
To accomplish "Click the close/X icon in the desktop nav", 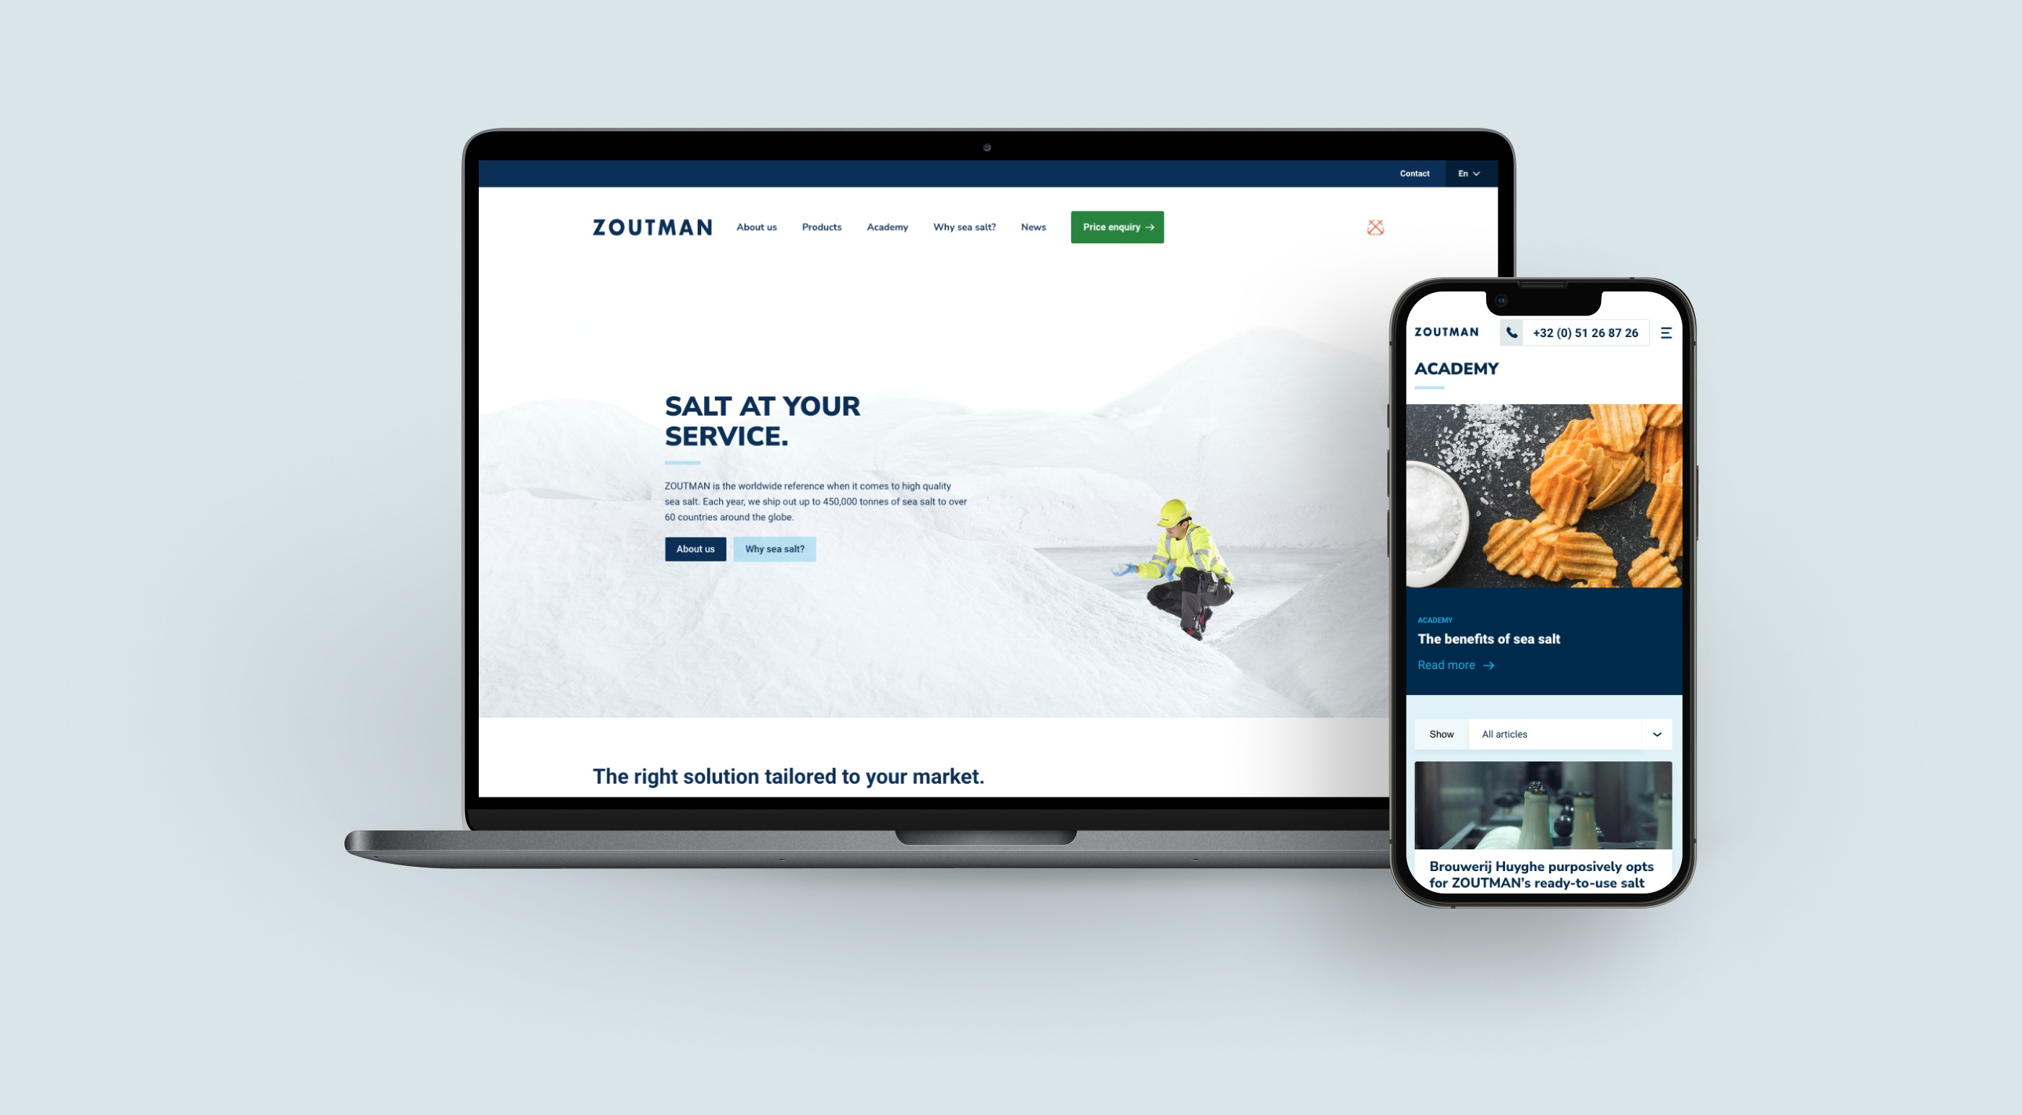I will coord(1374,227).
